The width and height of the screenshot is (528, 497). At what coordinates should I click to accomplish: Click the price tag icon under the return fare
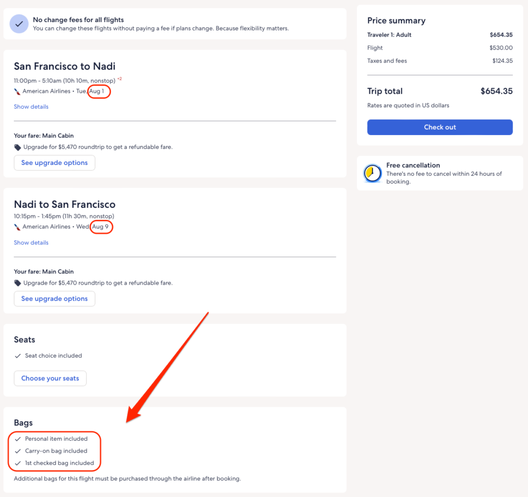point(18,283)
